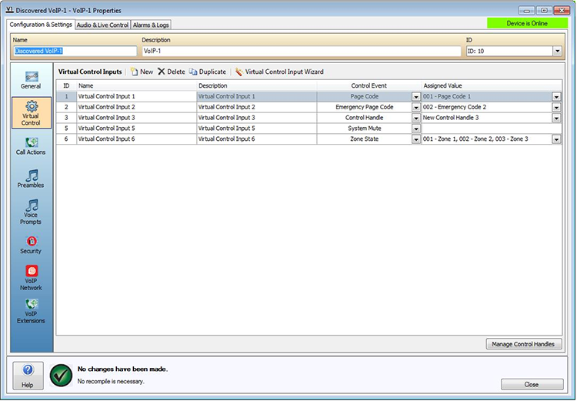Image resolution: width=577 pixels, height=401 pixels.
Task: Select the Call Actions sidebar icon
Action: point(32,145)
